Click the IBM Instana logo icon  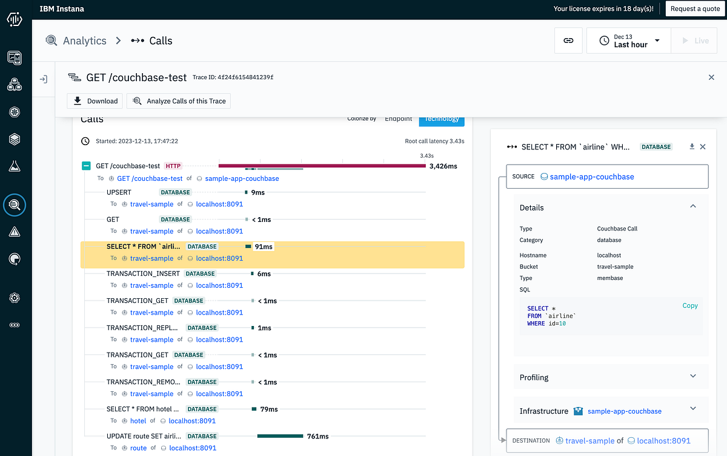[15, 19]
